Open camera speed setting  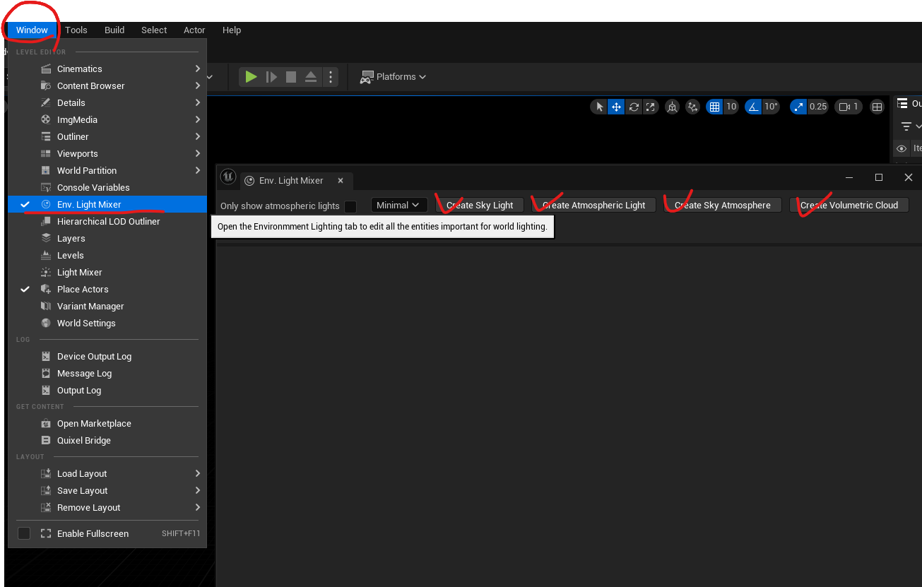click(848, 107)
